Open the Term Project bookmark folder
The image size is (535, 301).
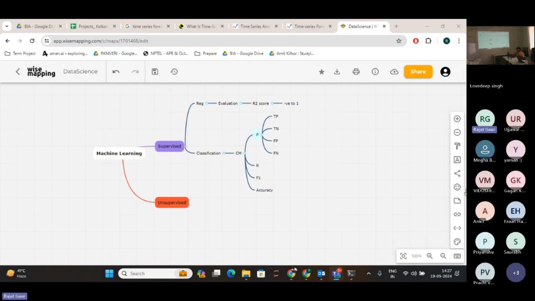(20, 54)
